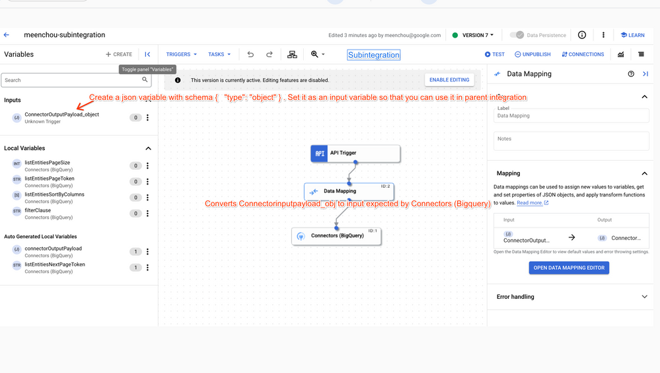Collapse the top Data Mapping details section
This screenshot has height=373, width=660.
(x=644, y=97)
